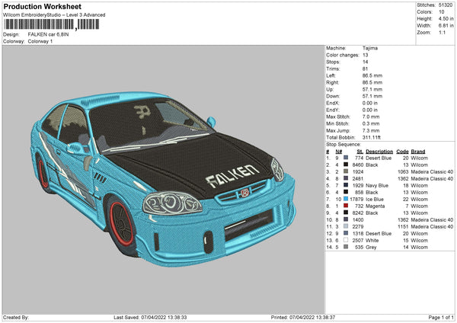Select the swatch for code 1151
The width and height of the screenshot is (457, 323).
[347, 226]
